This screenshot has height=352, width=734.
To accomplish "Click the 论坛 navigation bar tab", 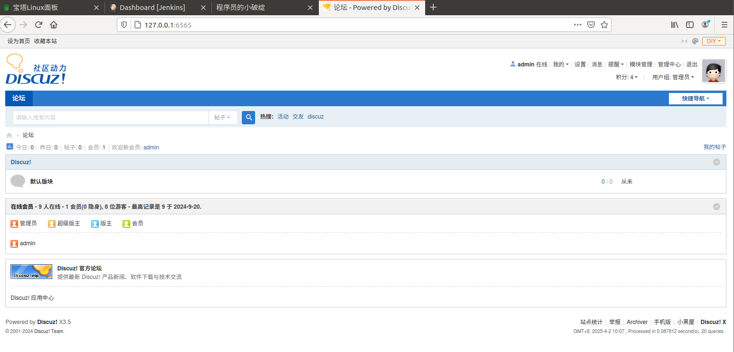I will tap(19, 98).
